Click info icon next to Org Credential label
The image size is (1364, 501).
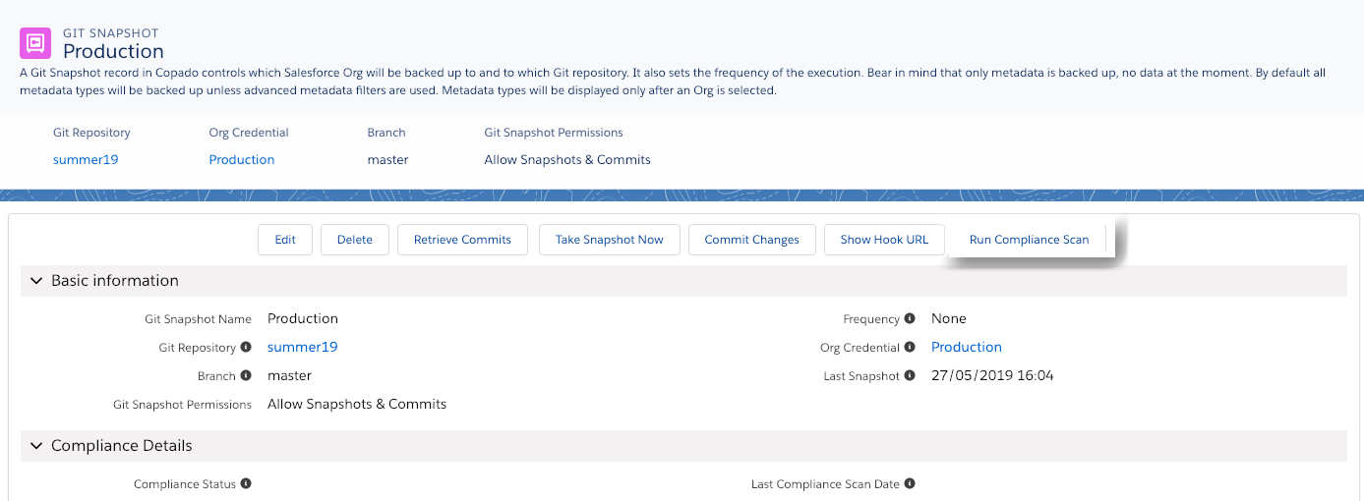pyautogui.click(x=910, y=347)
